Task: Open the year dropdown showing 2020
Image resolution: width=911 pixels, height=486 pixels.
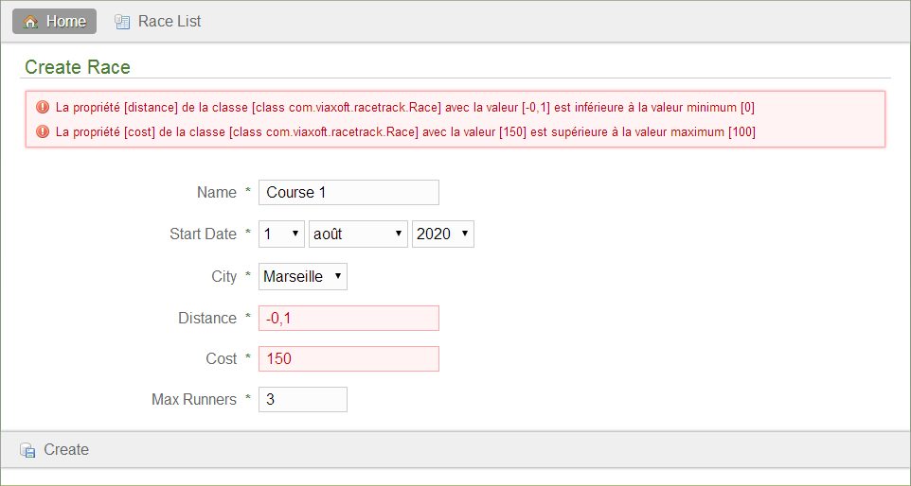Action: [443, 234]
